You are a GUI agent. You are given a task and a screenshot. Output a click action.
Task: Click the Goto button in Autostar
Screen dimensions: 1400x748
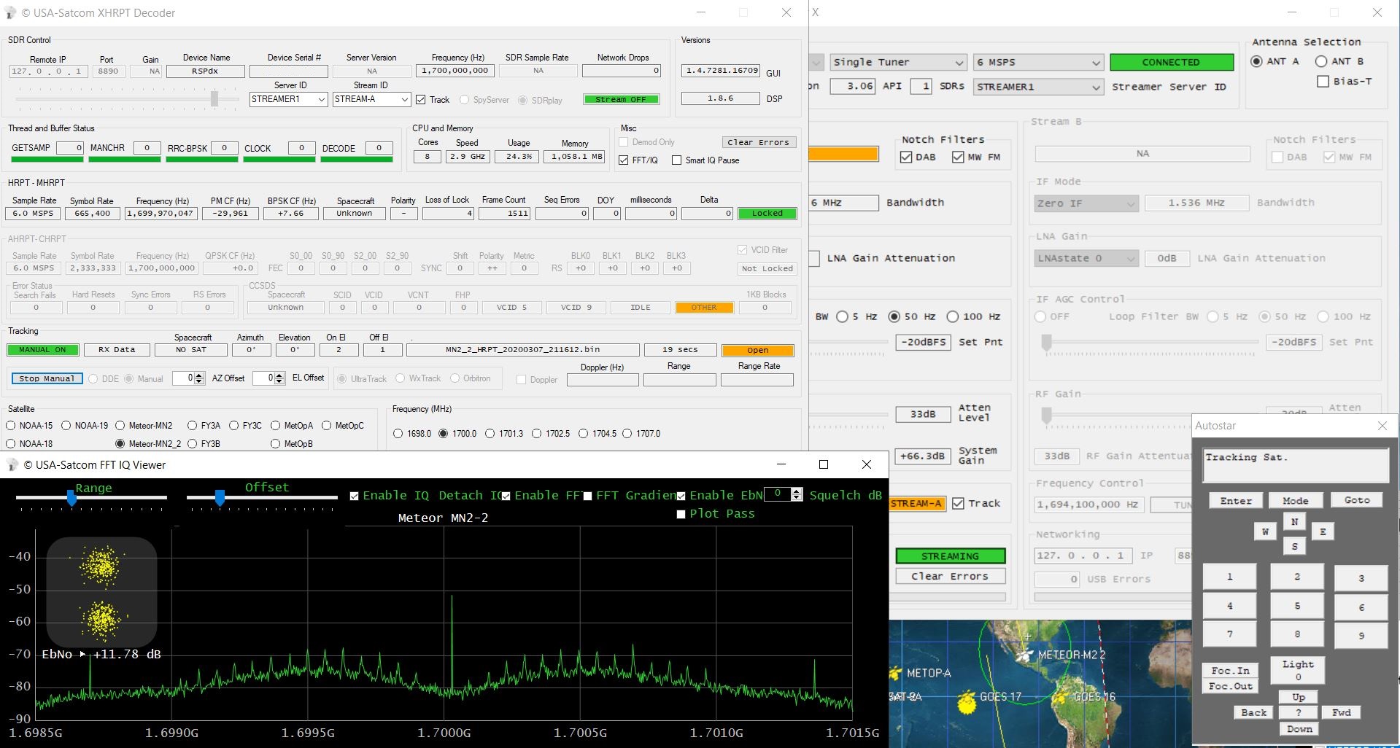click(x=1357, y=500)
